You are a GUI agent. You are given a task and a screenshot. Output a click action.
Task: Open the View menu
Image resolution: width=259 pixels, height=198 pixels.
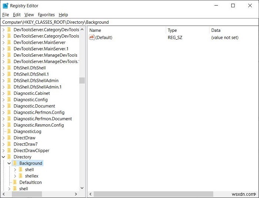click(x=29, y=15)
